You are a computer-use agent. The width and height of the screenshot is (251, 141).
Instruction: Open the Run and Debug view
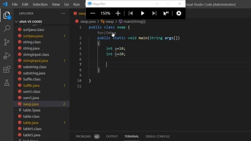pos(7,56)
